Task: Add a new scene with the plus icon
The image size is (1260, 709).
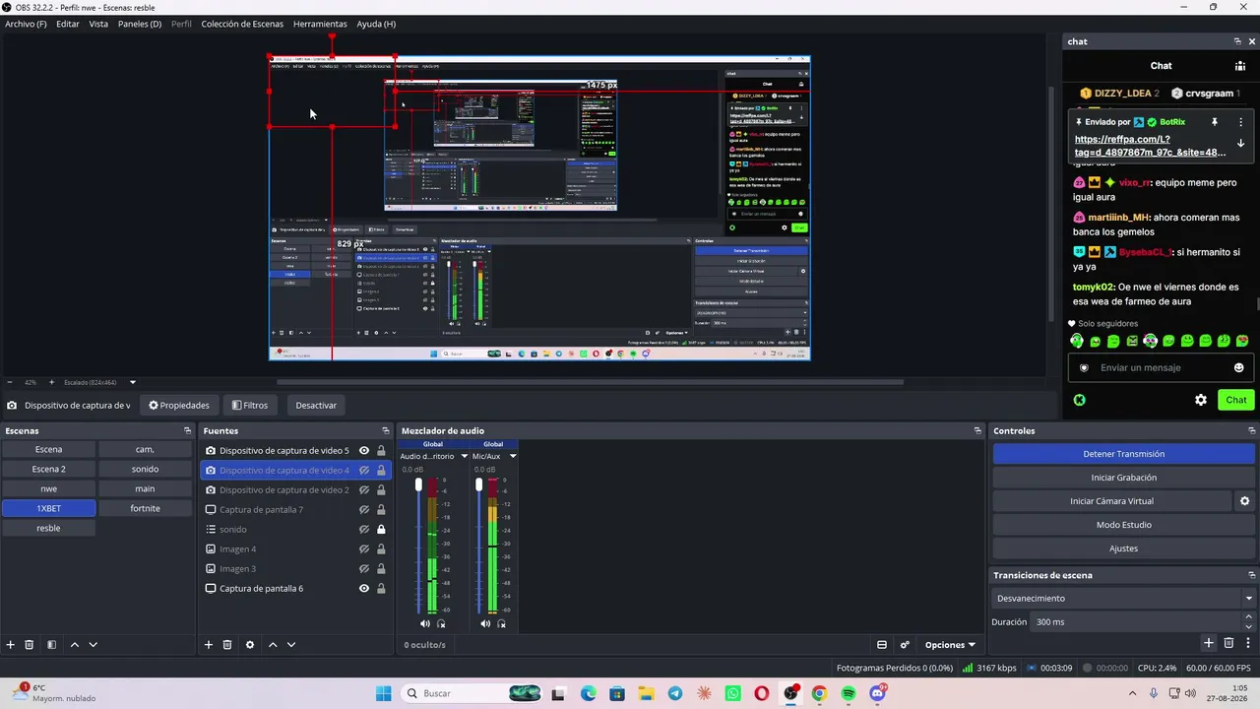Action: click(x=11, y=644)
